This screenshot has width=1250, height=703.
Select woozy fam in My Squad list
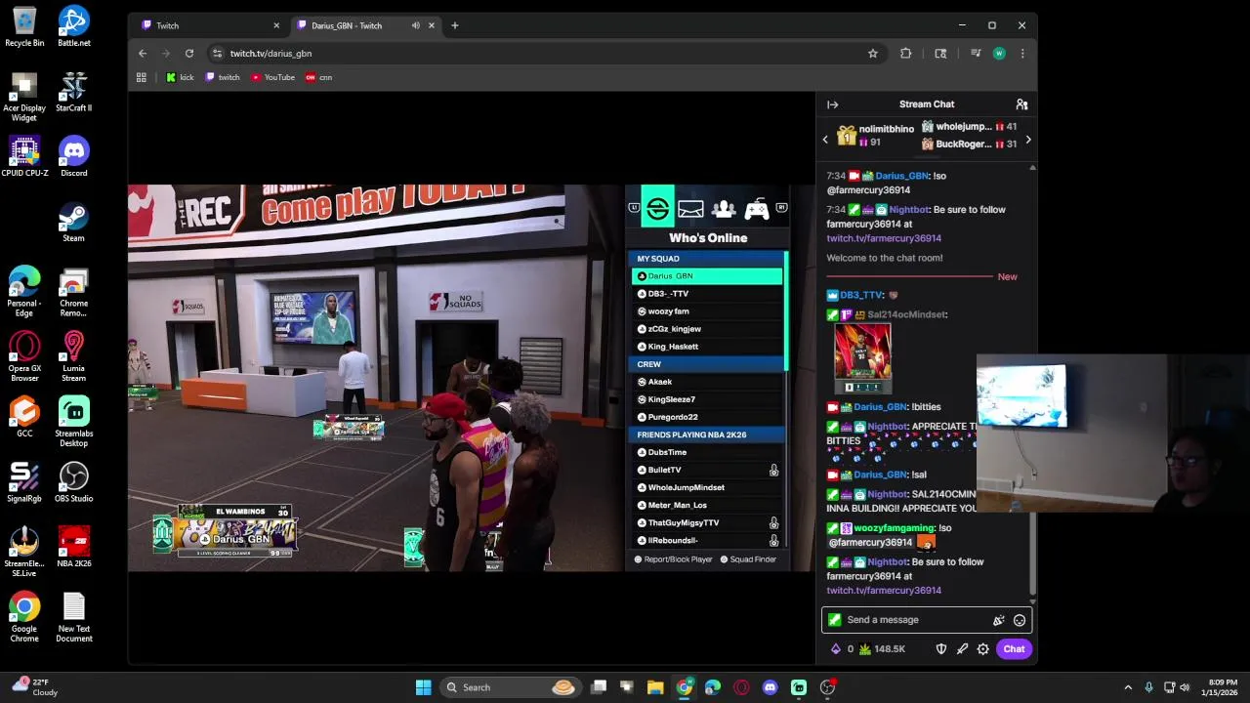(707, 311)
